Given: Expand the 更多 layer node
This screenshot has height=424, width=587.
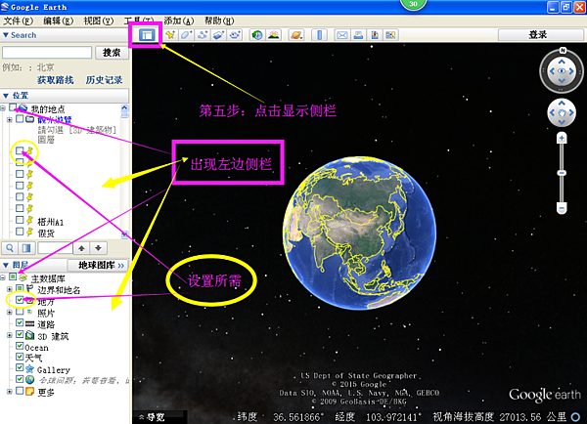Looking at the screenshot, I should [x=10, y=392].
